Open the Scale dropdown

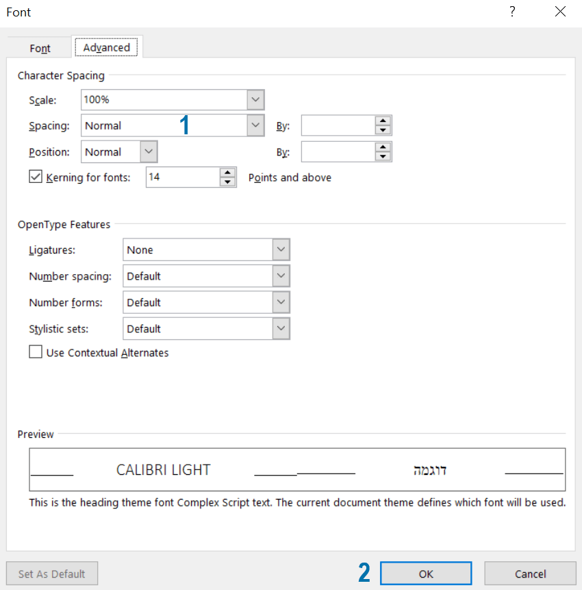[x=255, y=100]
